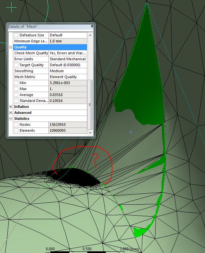
Task: Select the Nodes count 15623910
Action: tap(68, 125)
